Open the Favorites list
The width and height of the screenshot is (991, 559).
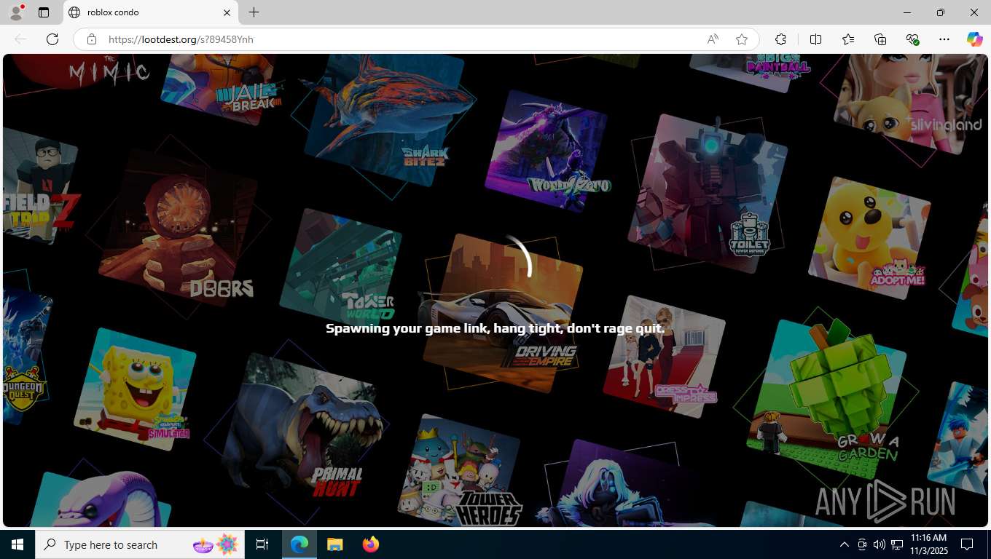point(848,39)
